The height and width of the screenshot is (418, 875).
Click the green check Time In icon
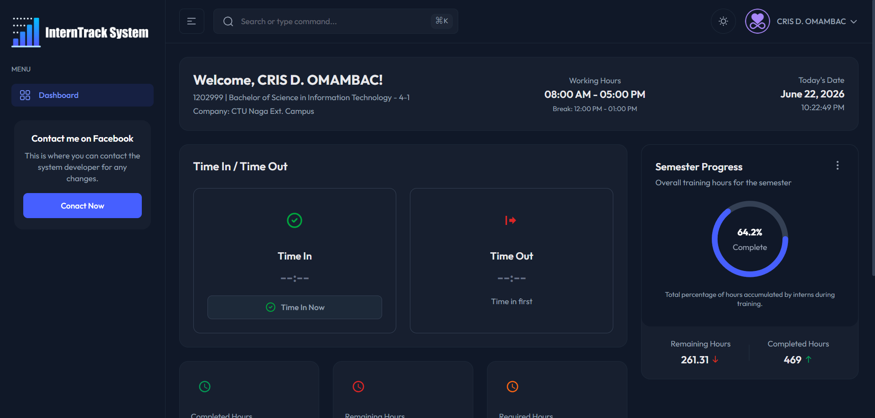click(x=295, y=220)
